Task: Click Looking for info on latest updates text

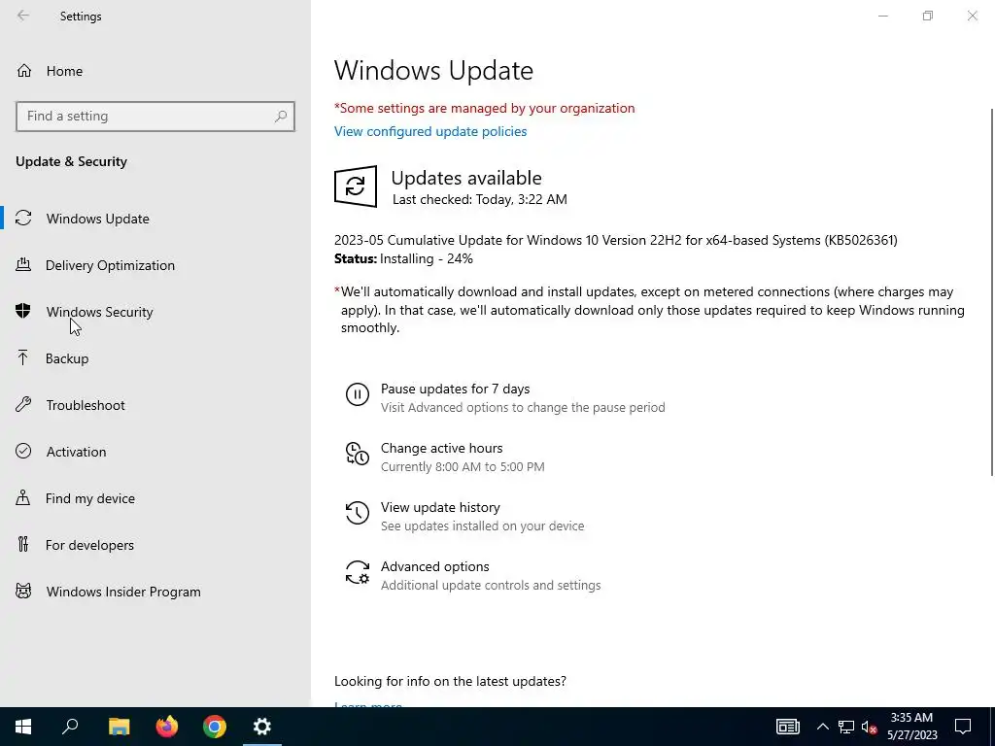Action: pos(450,681)
